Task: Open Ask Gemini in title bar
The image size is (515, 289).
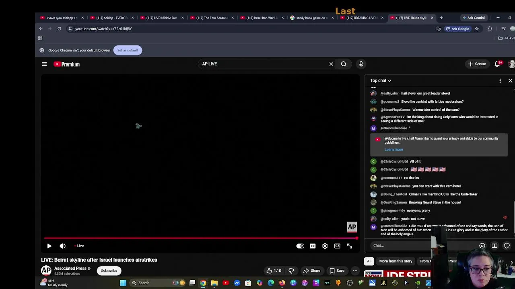Action: 474,18
